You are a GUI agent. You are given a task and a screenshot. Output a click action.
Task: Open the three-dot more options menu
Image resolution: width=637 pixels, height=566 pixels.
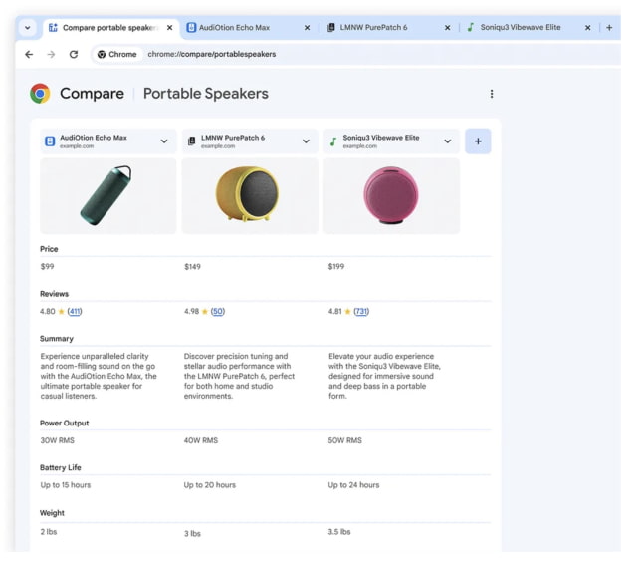(x=491, y=94)
